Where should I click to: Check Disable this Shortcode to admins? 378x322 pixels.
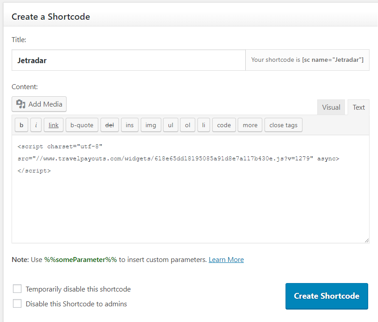(17, 303)
